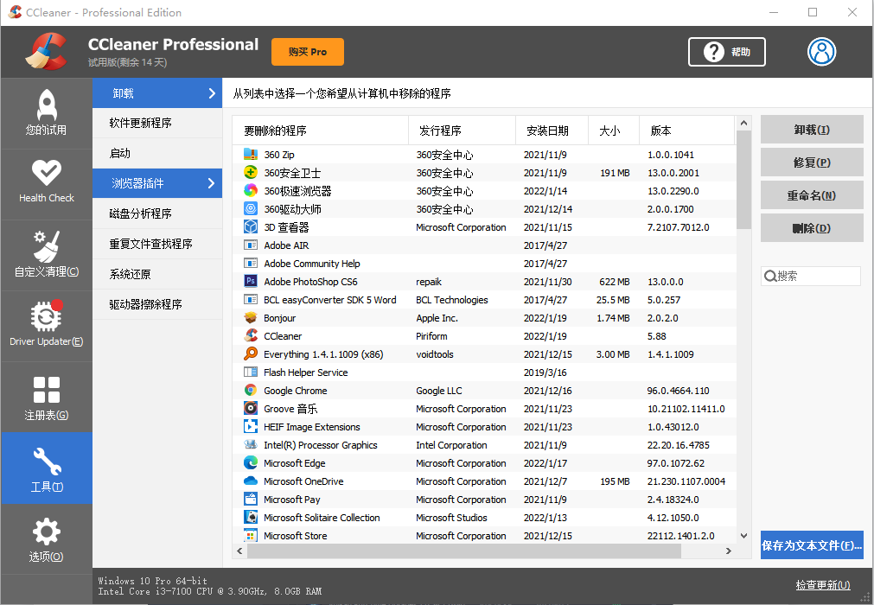Open the rocket trial section
The image size is (874, 605).
coord(47,113)
